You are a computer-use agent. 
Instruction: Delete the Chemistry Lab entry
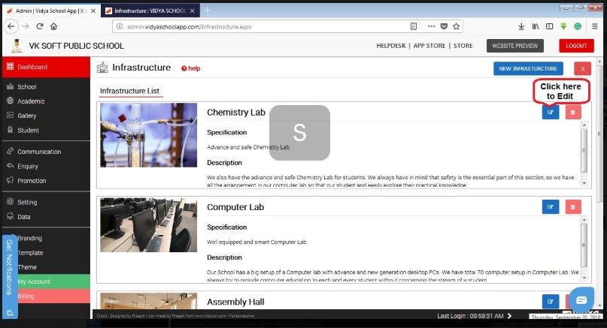(573, 112)
